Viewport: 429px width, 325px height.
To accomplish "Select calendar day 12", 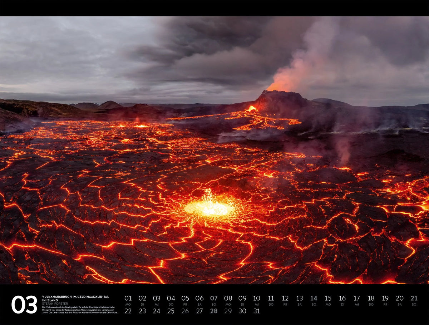I will tap(285, 298).
